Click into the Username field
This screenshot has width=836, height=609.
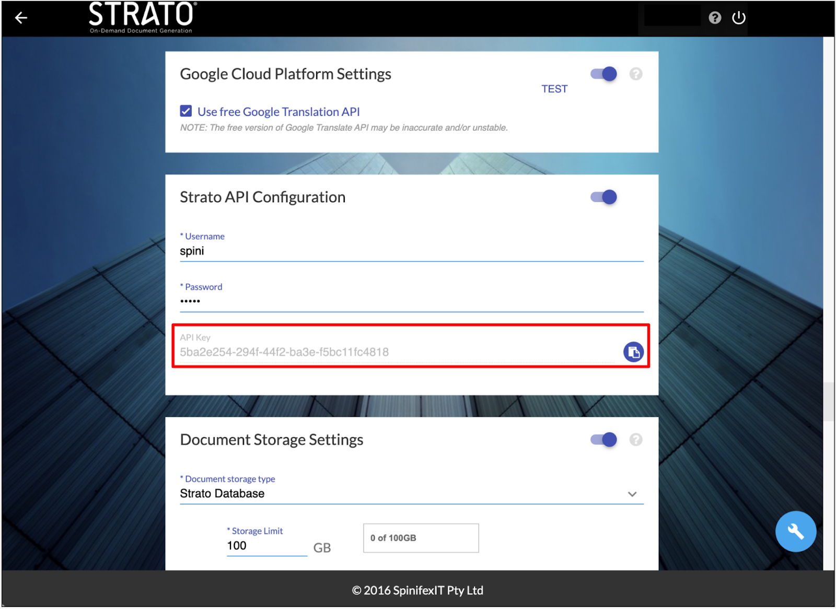[x=411, y=251]
